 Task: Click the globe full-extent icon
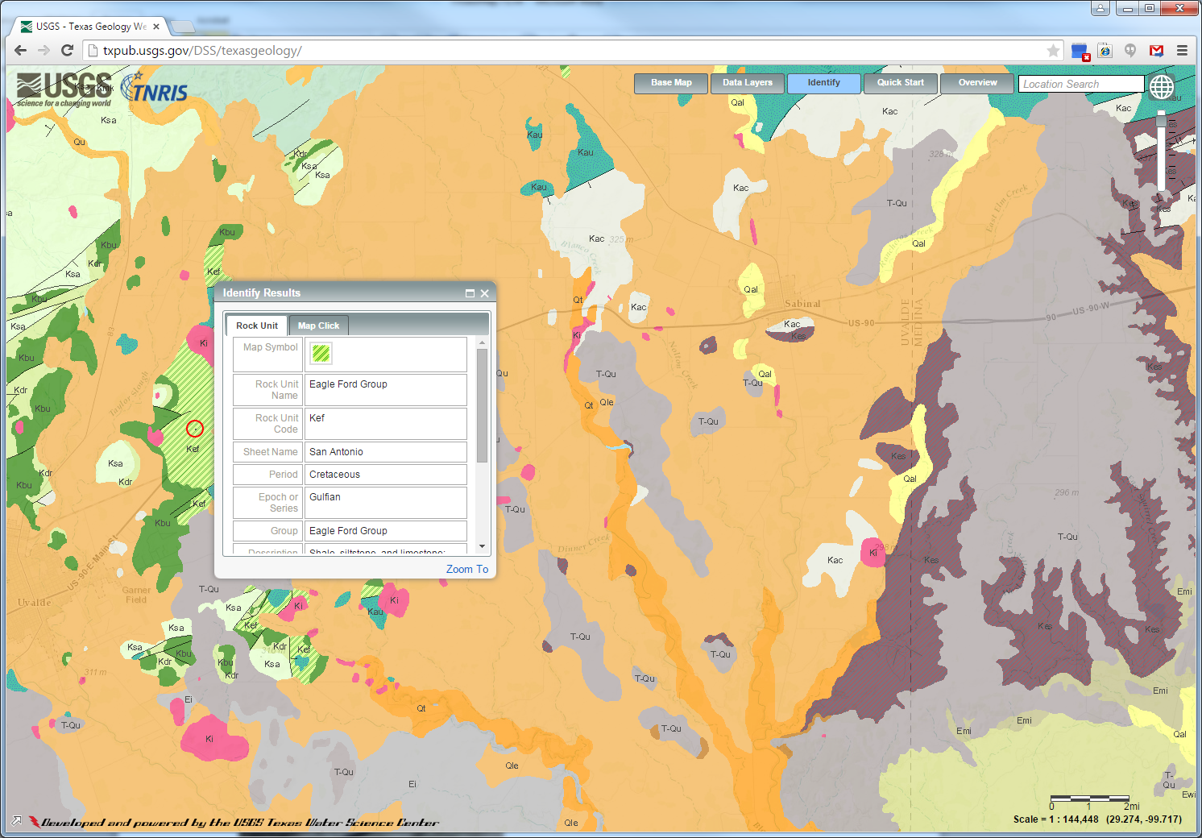tap(1161, 86)
